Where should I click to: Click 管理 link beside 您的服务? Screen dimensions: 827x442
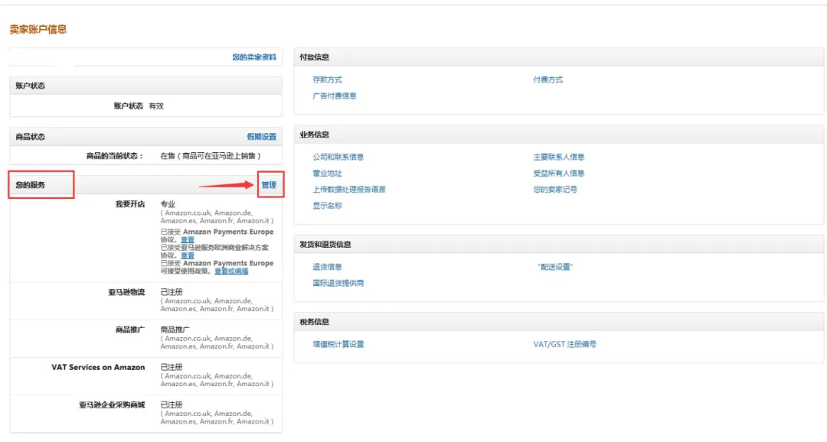click(269, 185)
